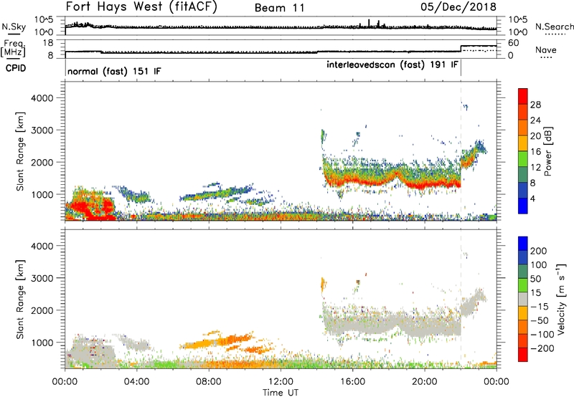
Task: Click the 'Slant Range [km]' label of power panel
Action: (20, 151)
